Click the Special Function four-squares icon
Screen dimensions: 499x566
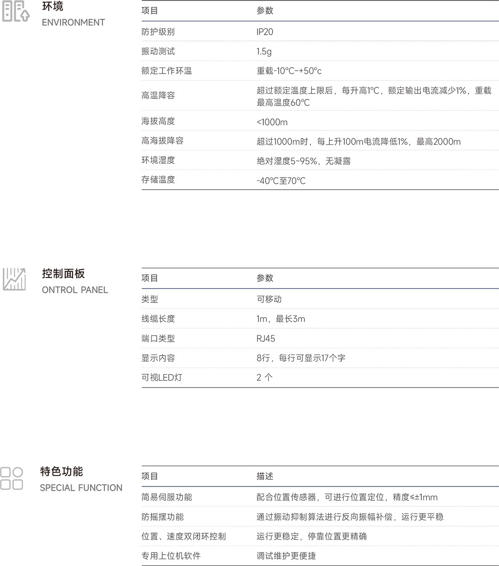pyautogui.click(x=12, y=478)
